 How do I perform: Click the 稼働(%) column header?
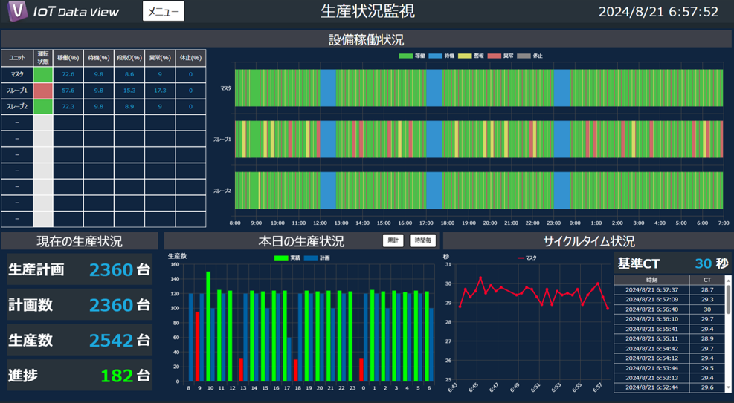click(x=68, y=58)
